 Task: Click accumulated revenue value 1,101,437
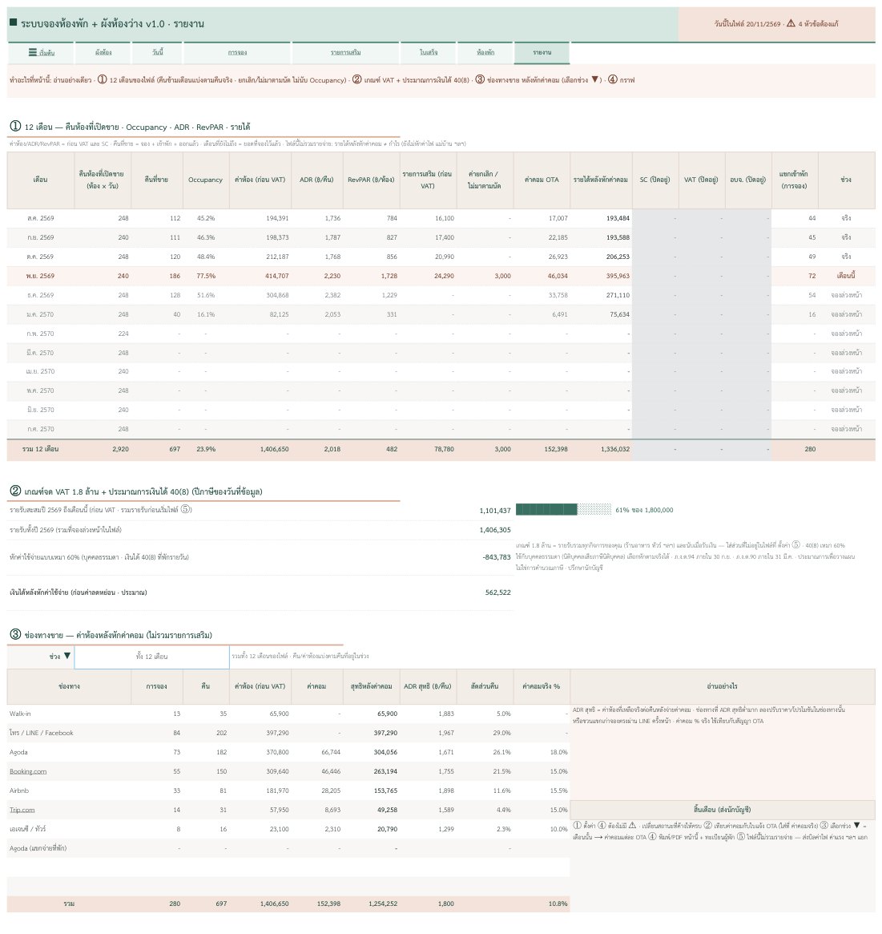tap(494, 511)
